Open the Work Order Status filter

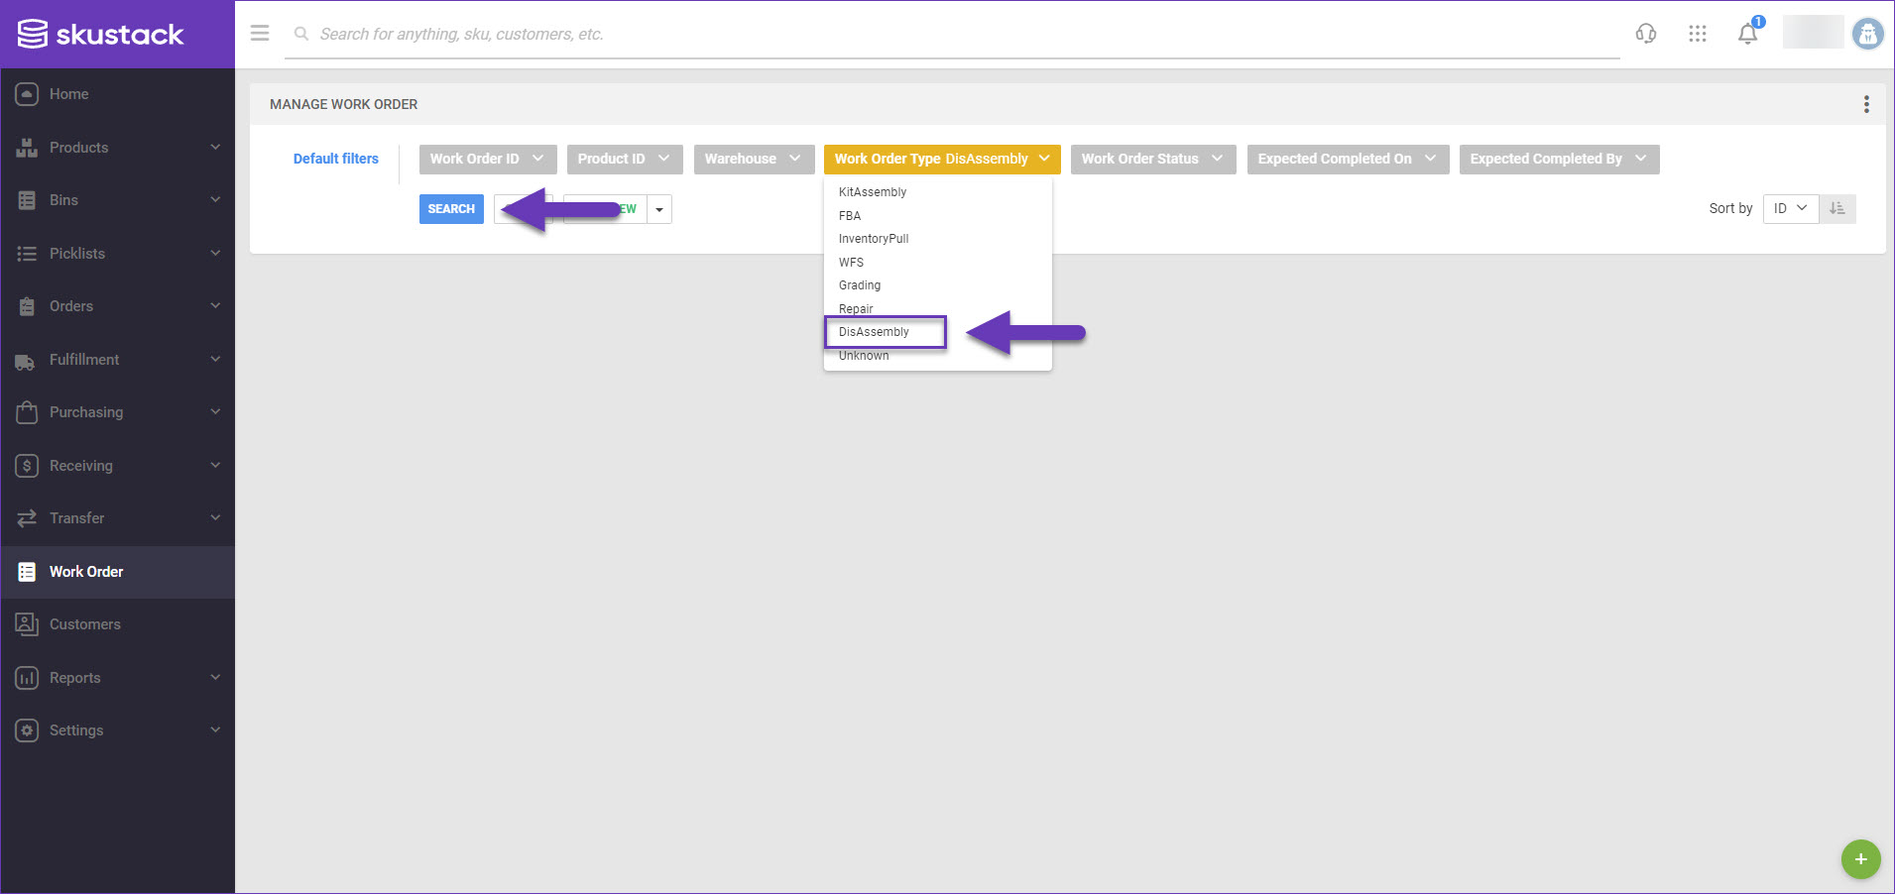1153,160
